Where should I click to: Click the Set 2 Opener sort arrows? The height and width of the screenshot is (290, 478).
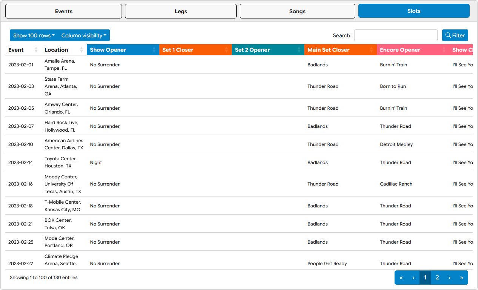299,50
